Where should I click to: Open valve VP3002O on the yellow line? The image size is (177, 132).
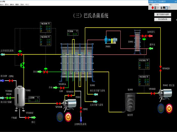point(160,68)
